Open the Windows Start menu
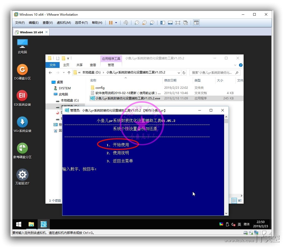The width and height of the screenshot is (284, 247). tap(19, 224)
